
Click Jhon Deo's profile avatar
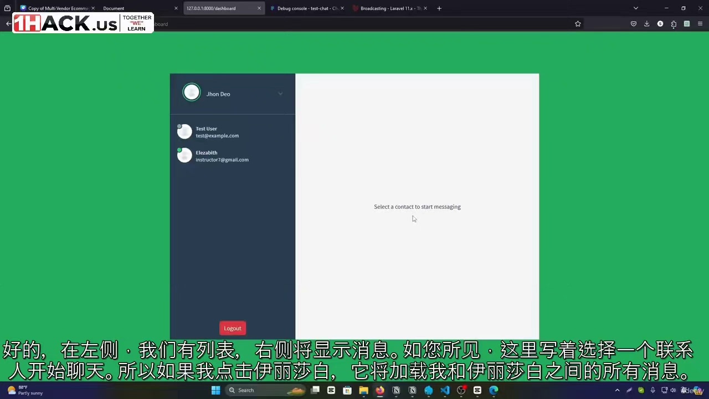[x=192, y=93]
